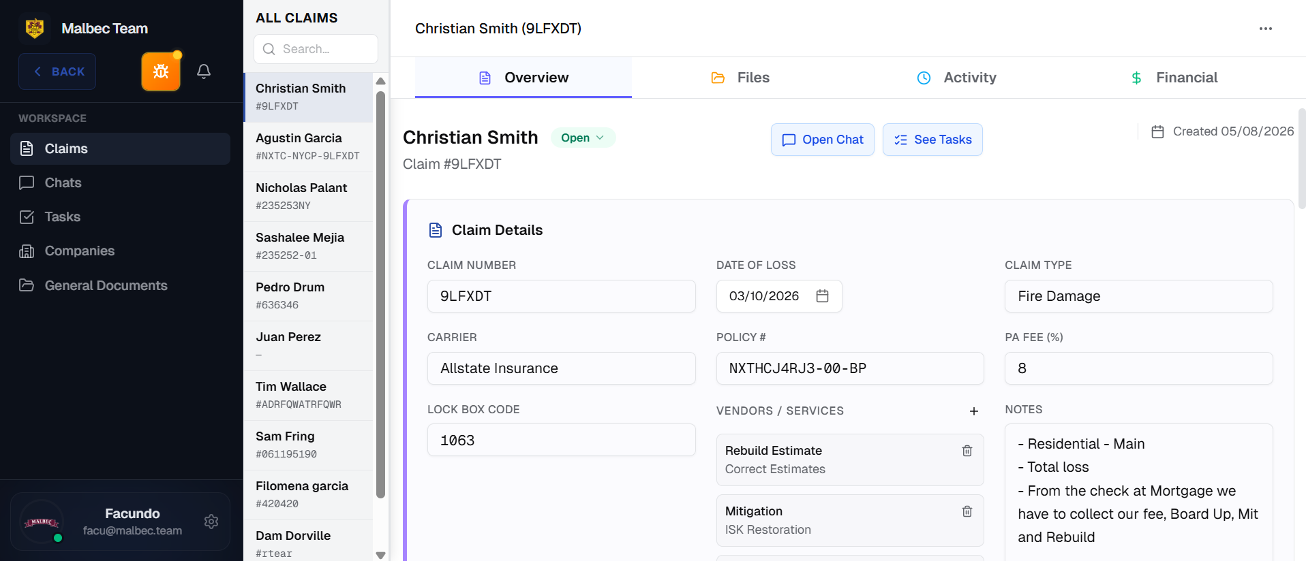
Task: Open the Chat for this claim
Action: [823, 140]
